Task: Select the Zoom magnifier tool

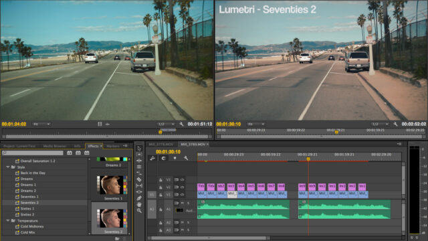Action: (139, 211)
